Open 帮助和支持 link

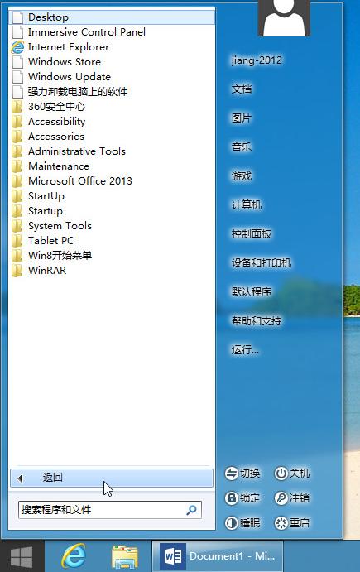click(x=257, y=321)
